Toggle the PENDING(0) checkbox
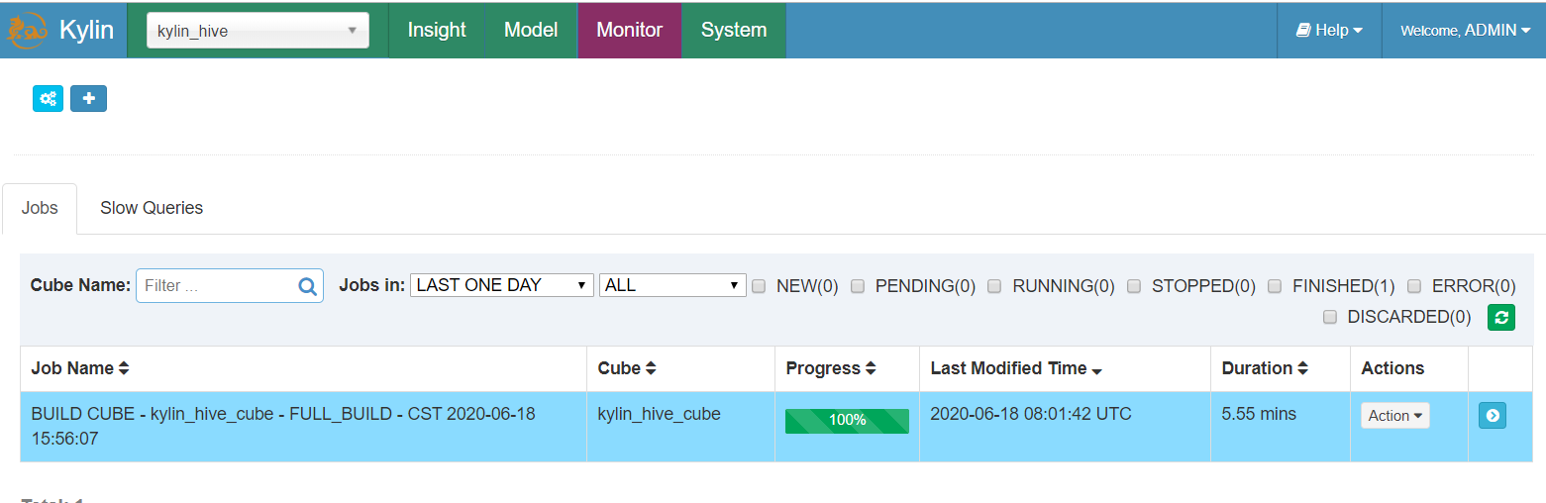1546x503 pixels. pyautogui.click(x=859, y=286)
